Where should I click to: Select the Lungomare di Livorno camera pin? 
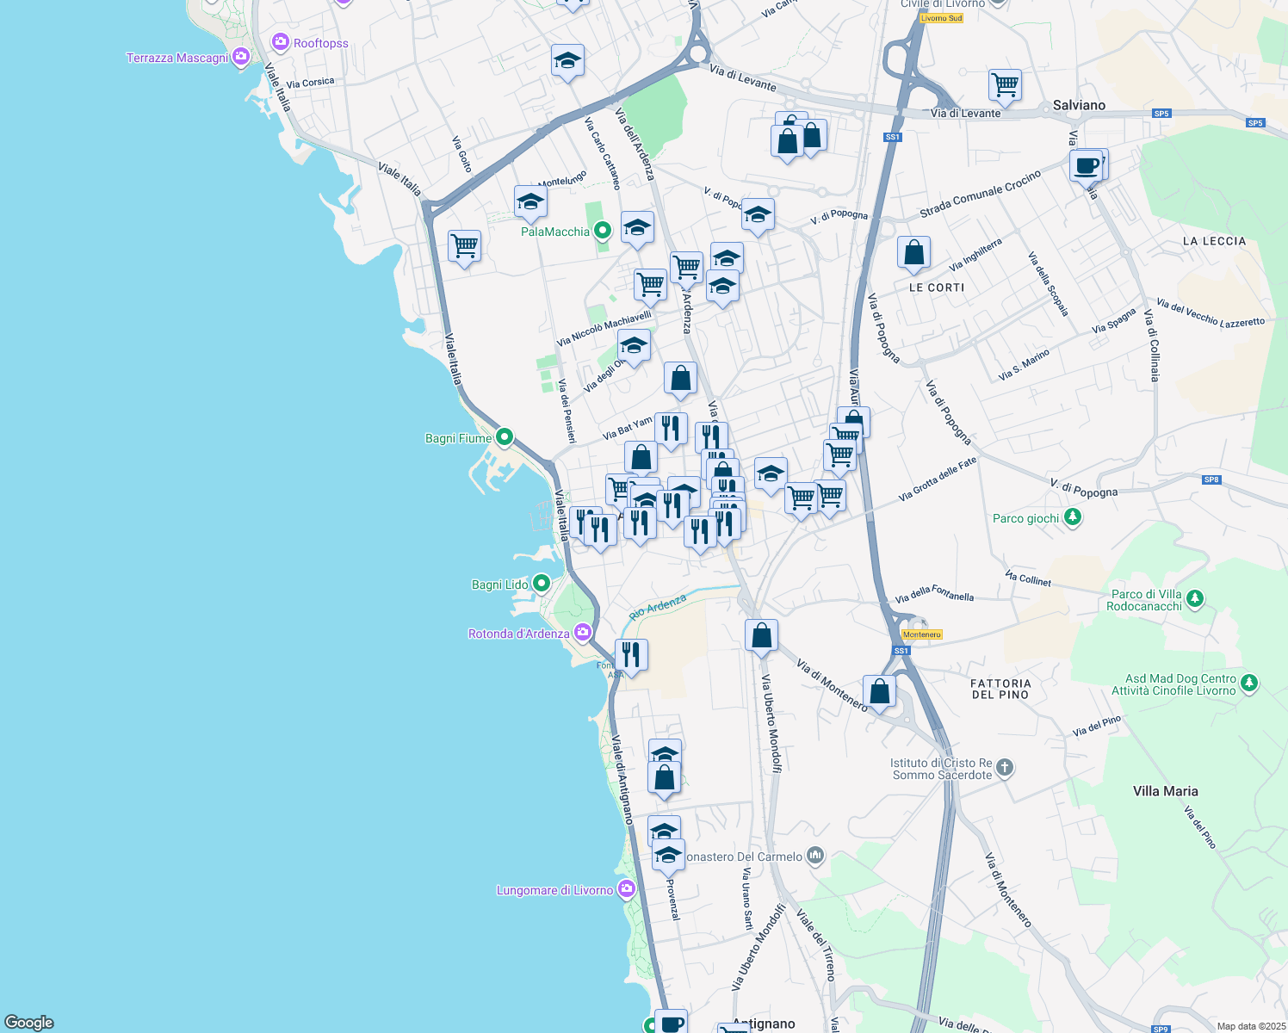coord(627,889)
